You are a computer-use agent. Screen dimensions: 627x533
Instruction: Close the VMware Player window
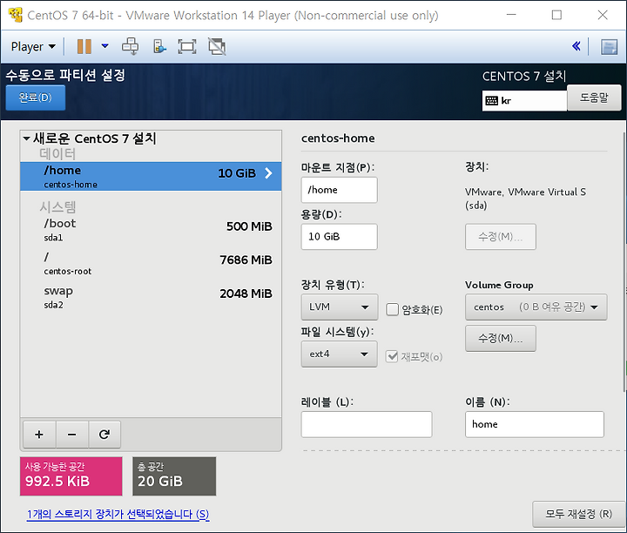(x=603, y=15)
